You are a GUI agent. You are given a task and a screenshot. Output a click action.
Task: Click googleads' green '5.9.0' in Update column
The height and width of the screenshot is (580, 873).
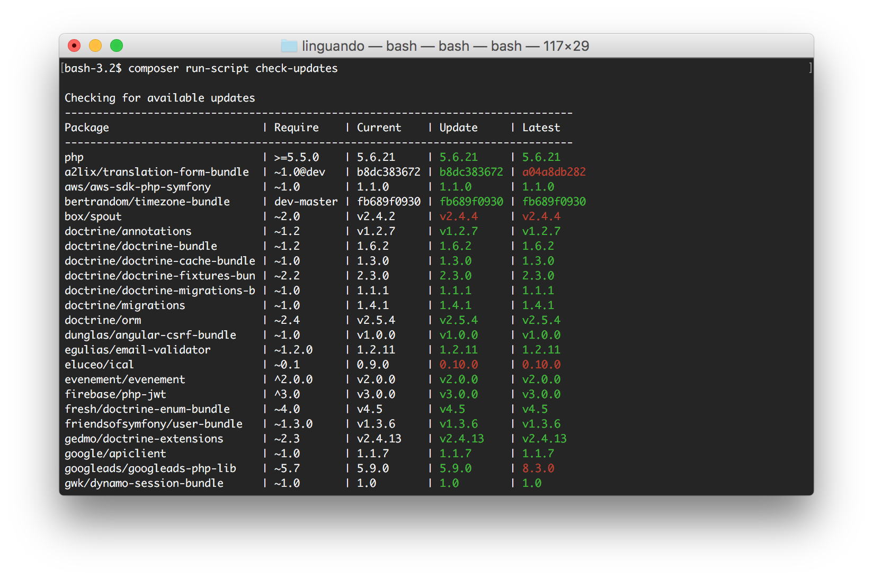coord(456,468)
